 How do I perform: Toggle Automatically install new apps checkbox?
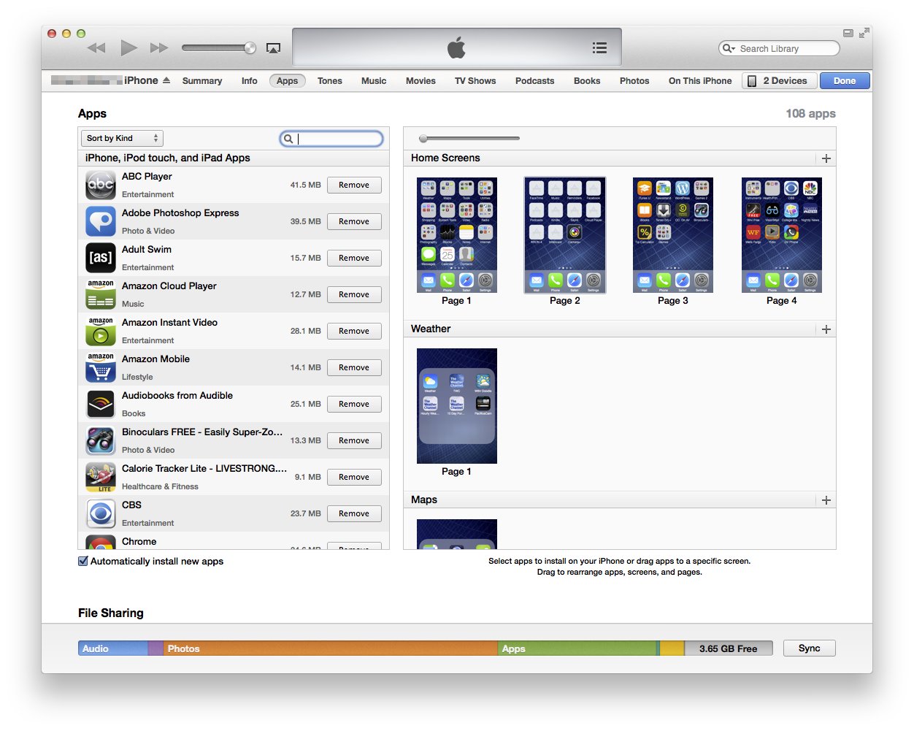click(x=82, y=561)
